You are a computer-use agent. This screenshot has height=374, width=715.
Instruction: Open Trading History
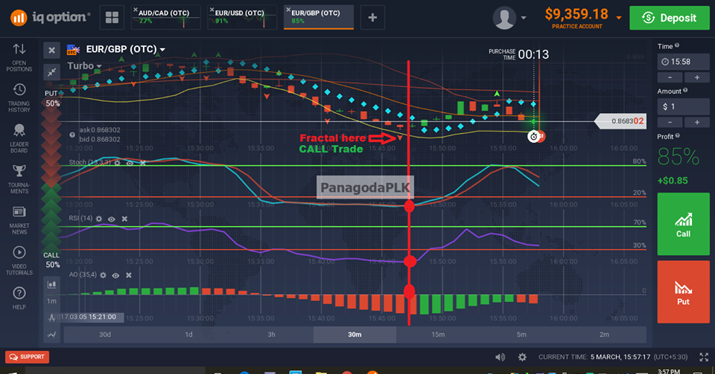click(x=19, y=98)
